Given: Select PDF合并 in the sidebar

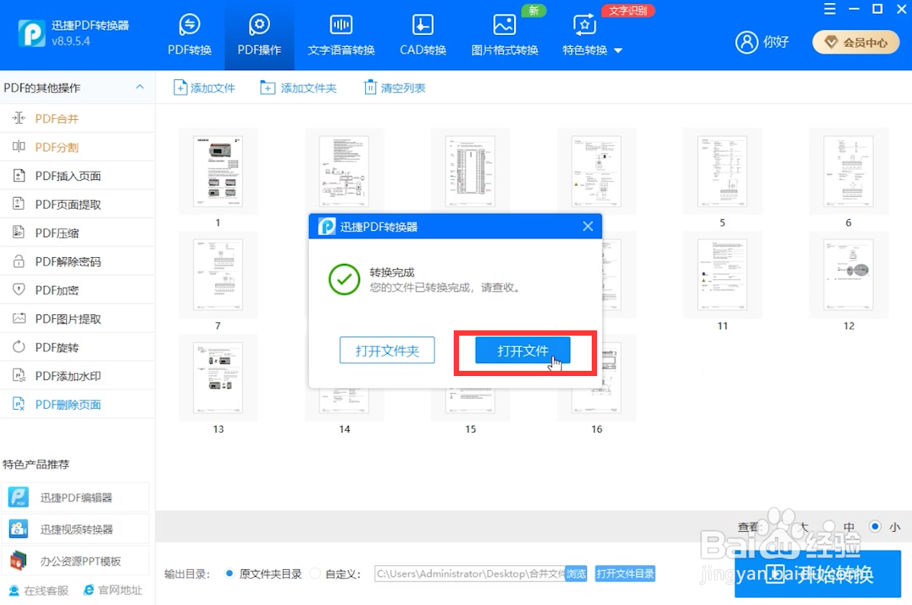Looking at the screenshot, I should point(77,119).
